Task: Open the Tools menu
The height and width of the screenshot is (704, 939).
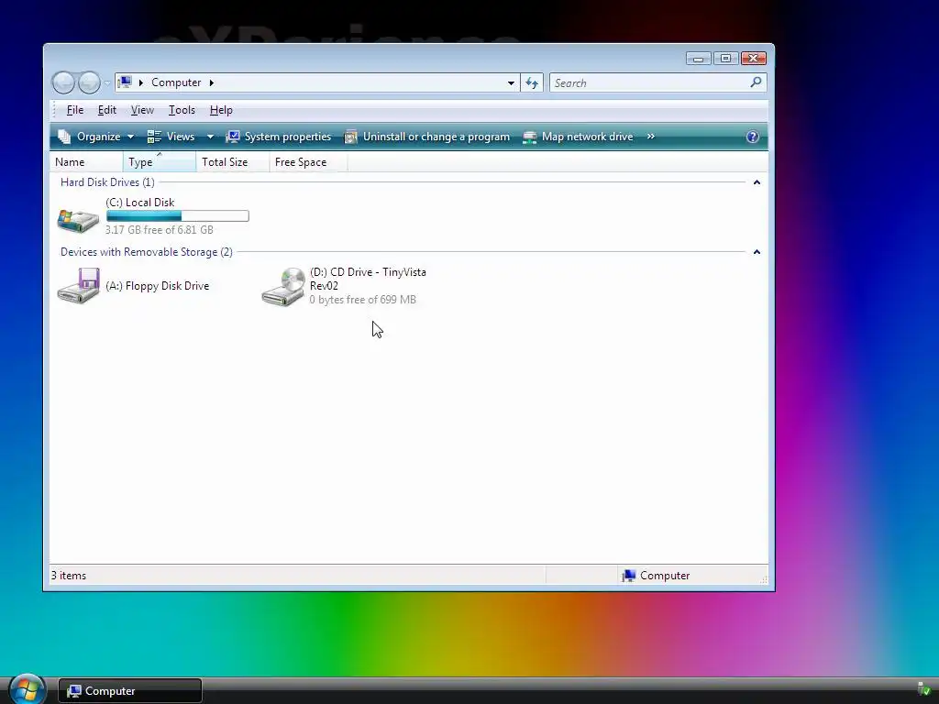Action: pos(182,110)
